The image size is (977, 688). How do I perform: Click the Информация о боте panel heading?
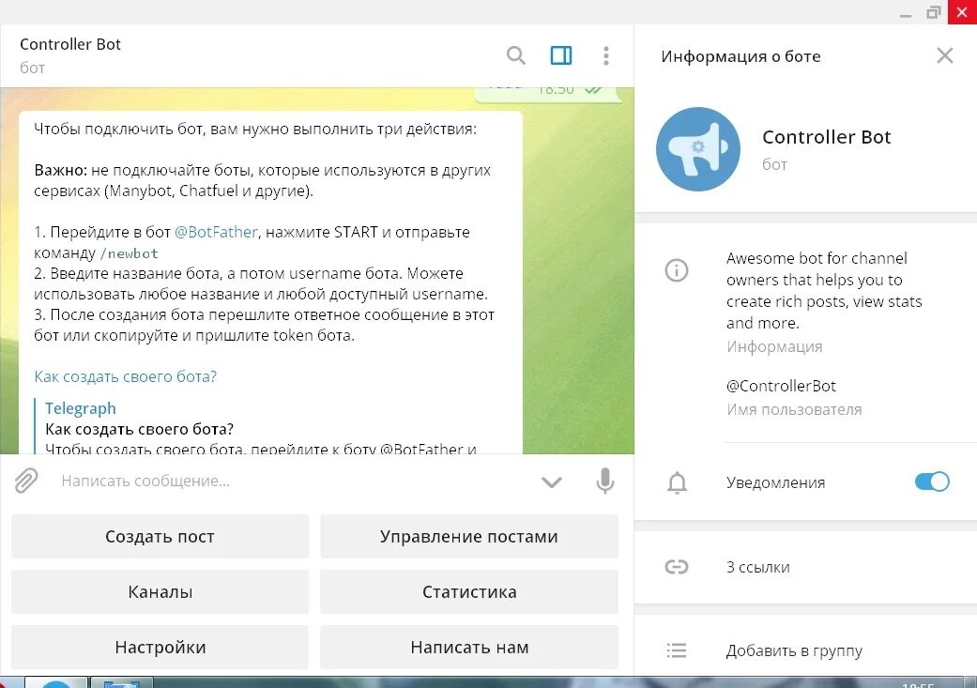point(740,56)
